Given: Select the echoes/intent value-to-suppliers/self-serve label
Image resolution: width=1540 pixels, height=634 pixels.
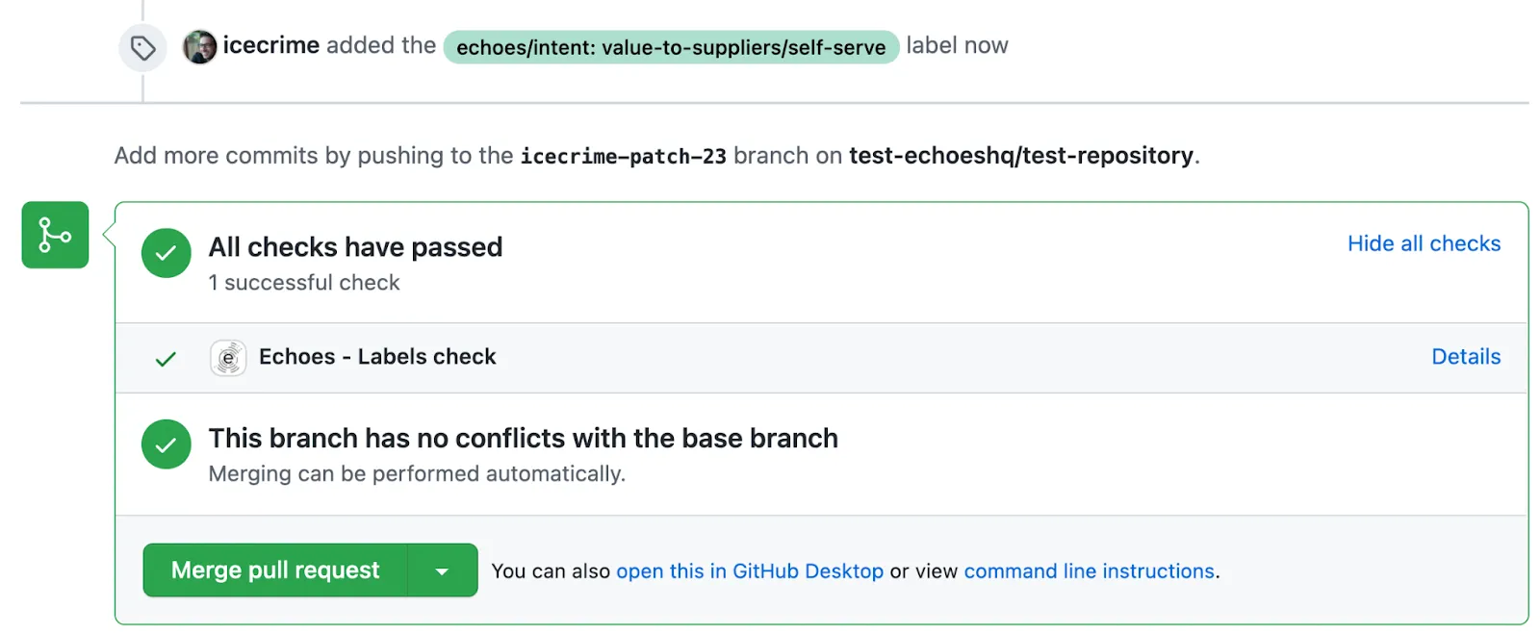Looking at the screenshot, I should (671, 47).
